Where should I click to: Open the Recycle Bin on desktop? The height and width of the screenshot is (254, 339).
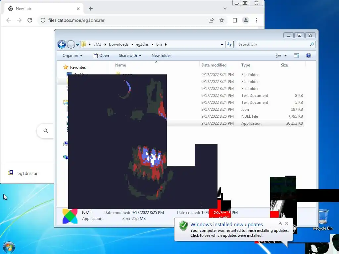pos(323,220)
